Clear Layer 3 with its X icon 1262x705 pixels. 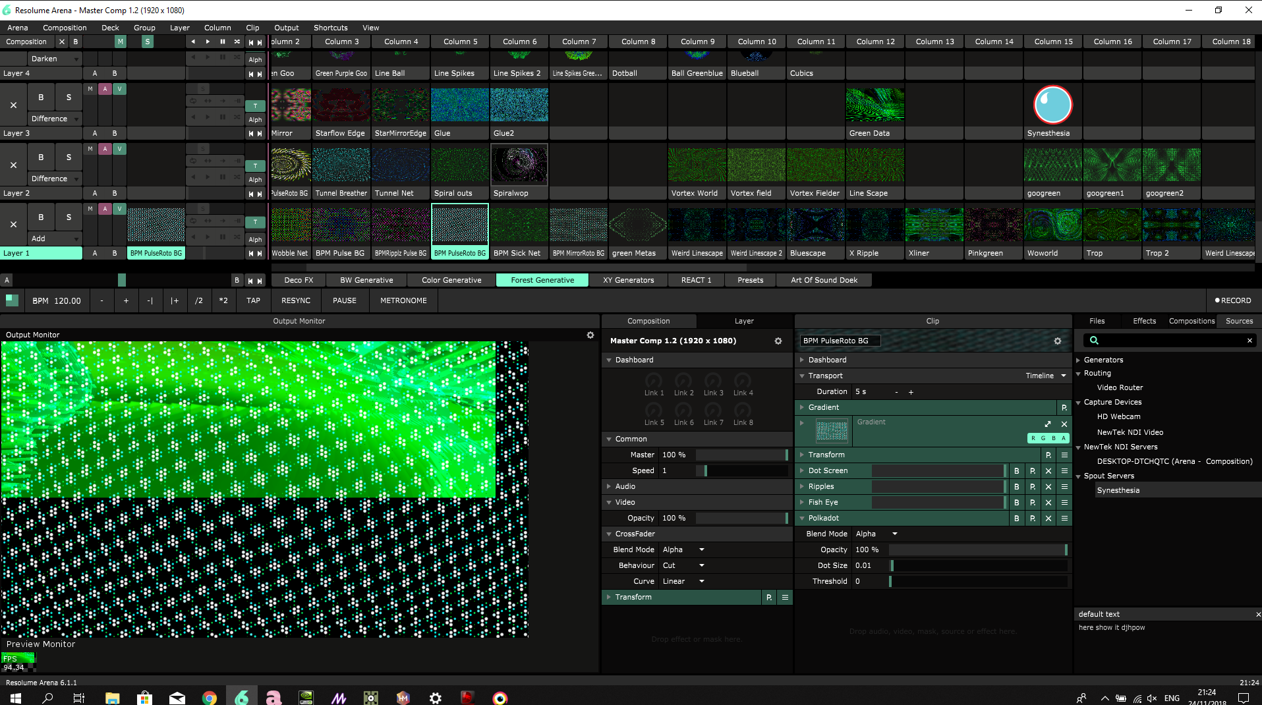[13, 105]
